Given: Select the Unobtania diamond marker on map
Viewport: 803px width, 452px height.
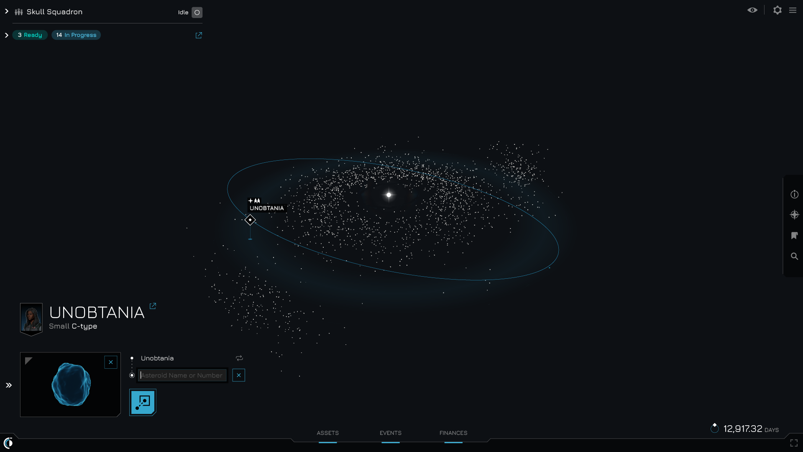Looking at the screenshot, I should 250,220.
